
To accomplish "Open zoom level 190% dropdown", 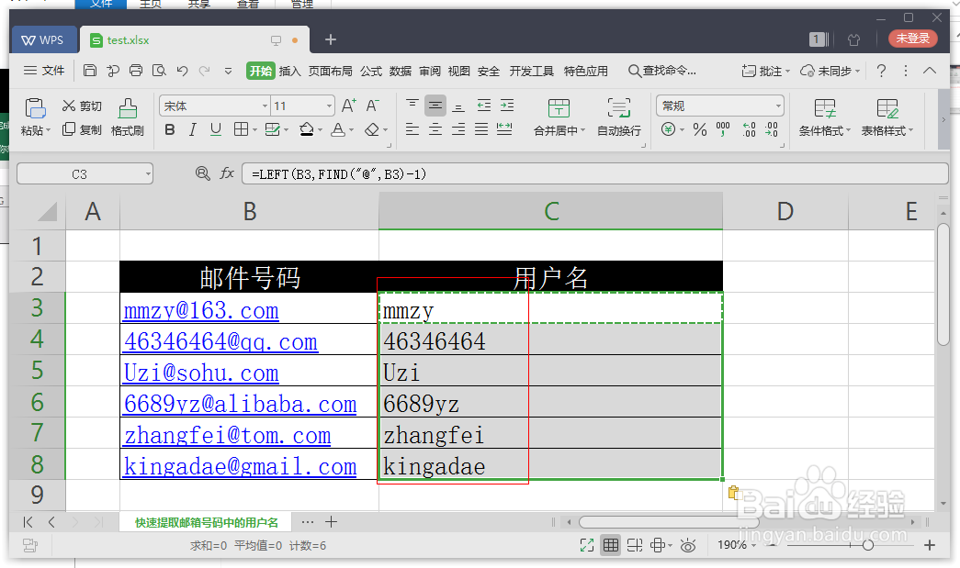I will tap(753, 545).
